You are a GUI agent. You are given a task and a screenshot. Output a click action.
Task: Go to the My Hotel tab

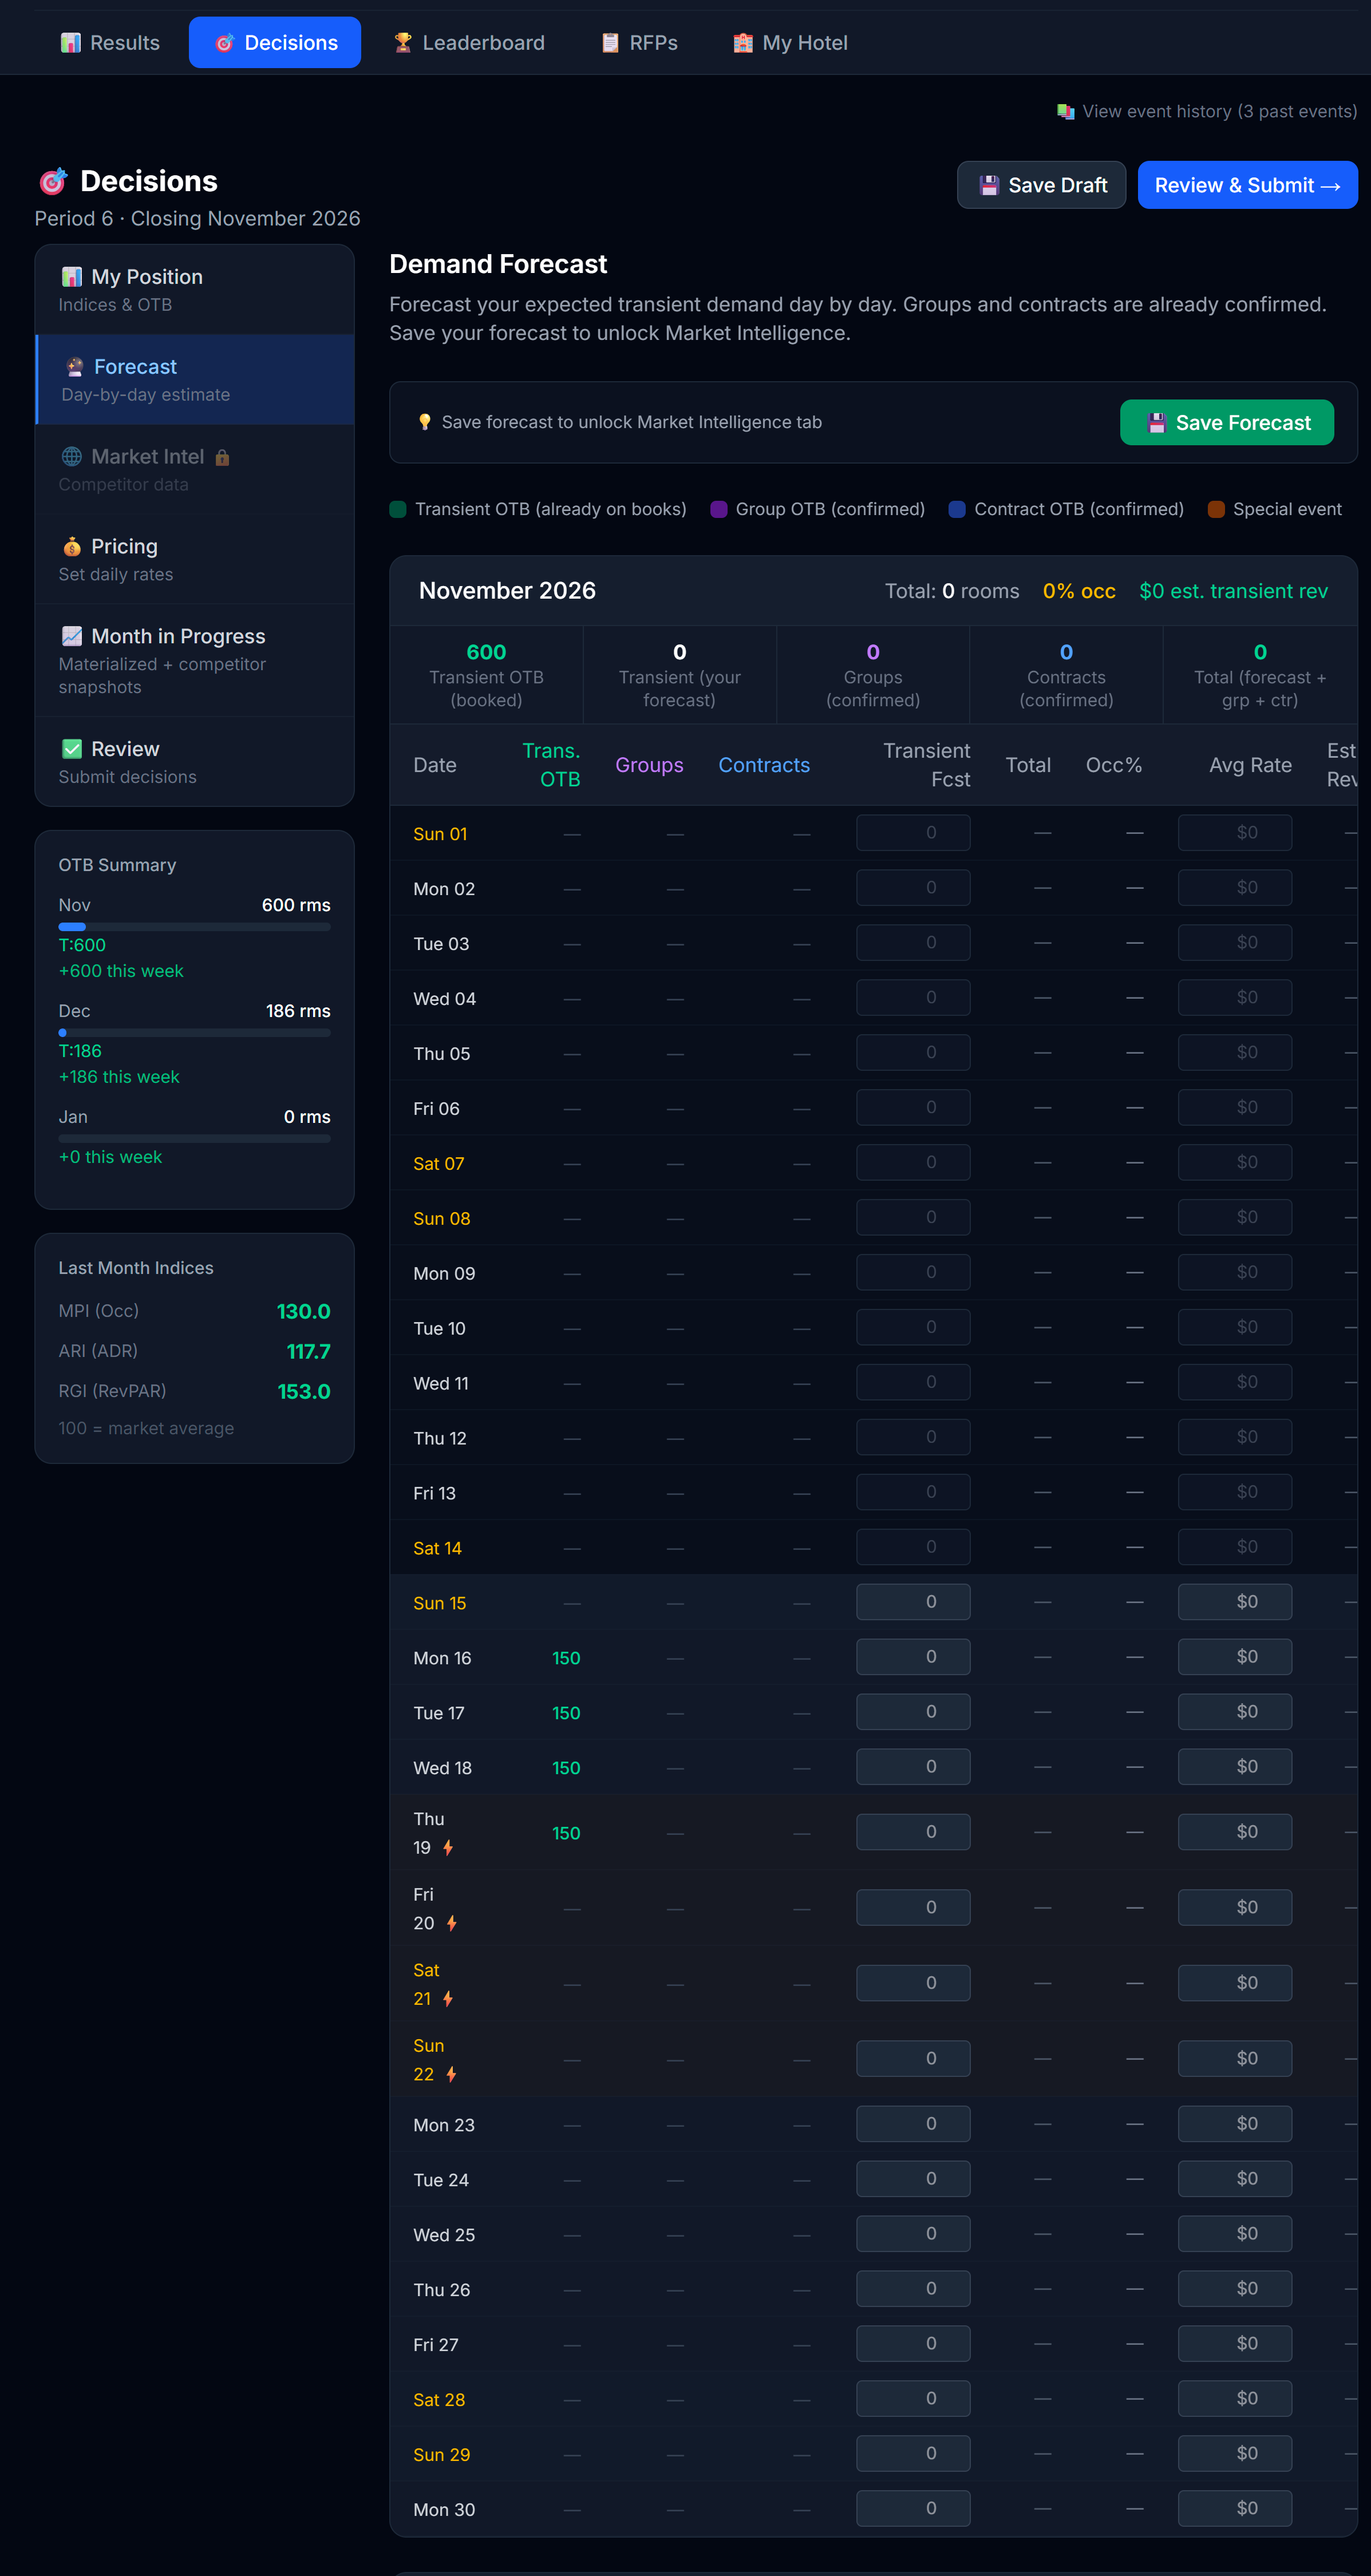[790, 43]
